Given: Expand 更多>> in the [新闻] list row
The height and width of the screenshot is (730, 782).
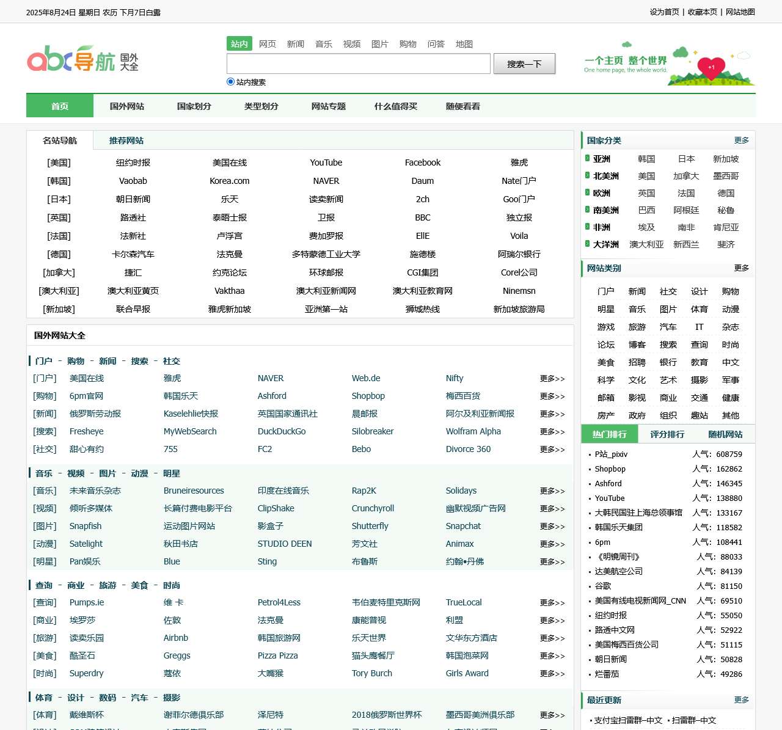Looking at the screenshot, I should point(552,414).
